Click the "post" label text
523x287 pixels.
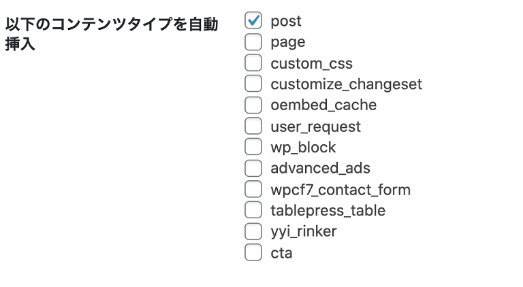(286, 21)
